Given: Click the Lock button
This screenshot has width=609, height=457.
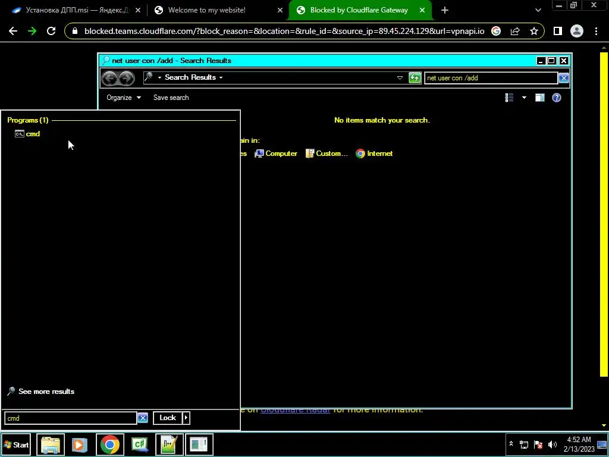Looking at the screenshot, I should point(168,418).
